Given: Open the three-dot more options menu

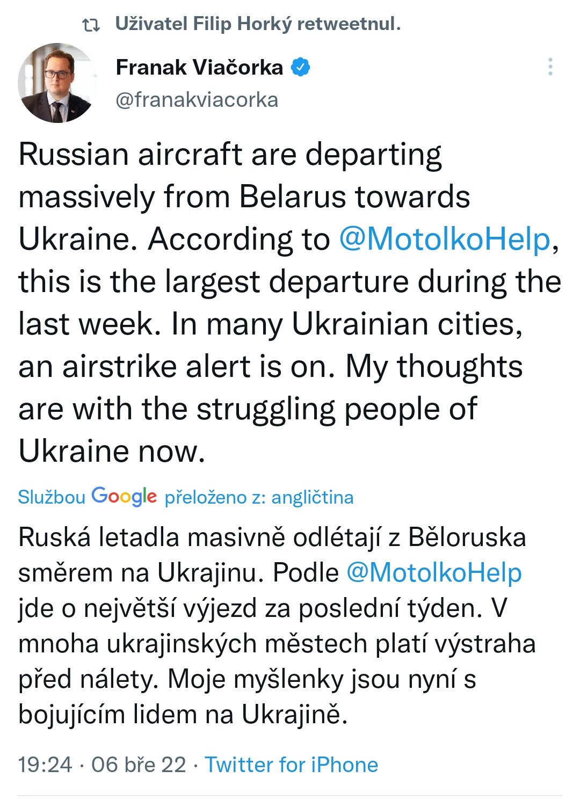Looking at the screenshot, I should pyautogui.click(x=550, y=67).
